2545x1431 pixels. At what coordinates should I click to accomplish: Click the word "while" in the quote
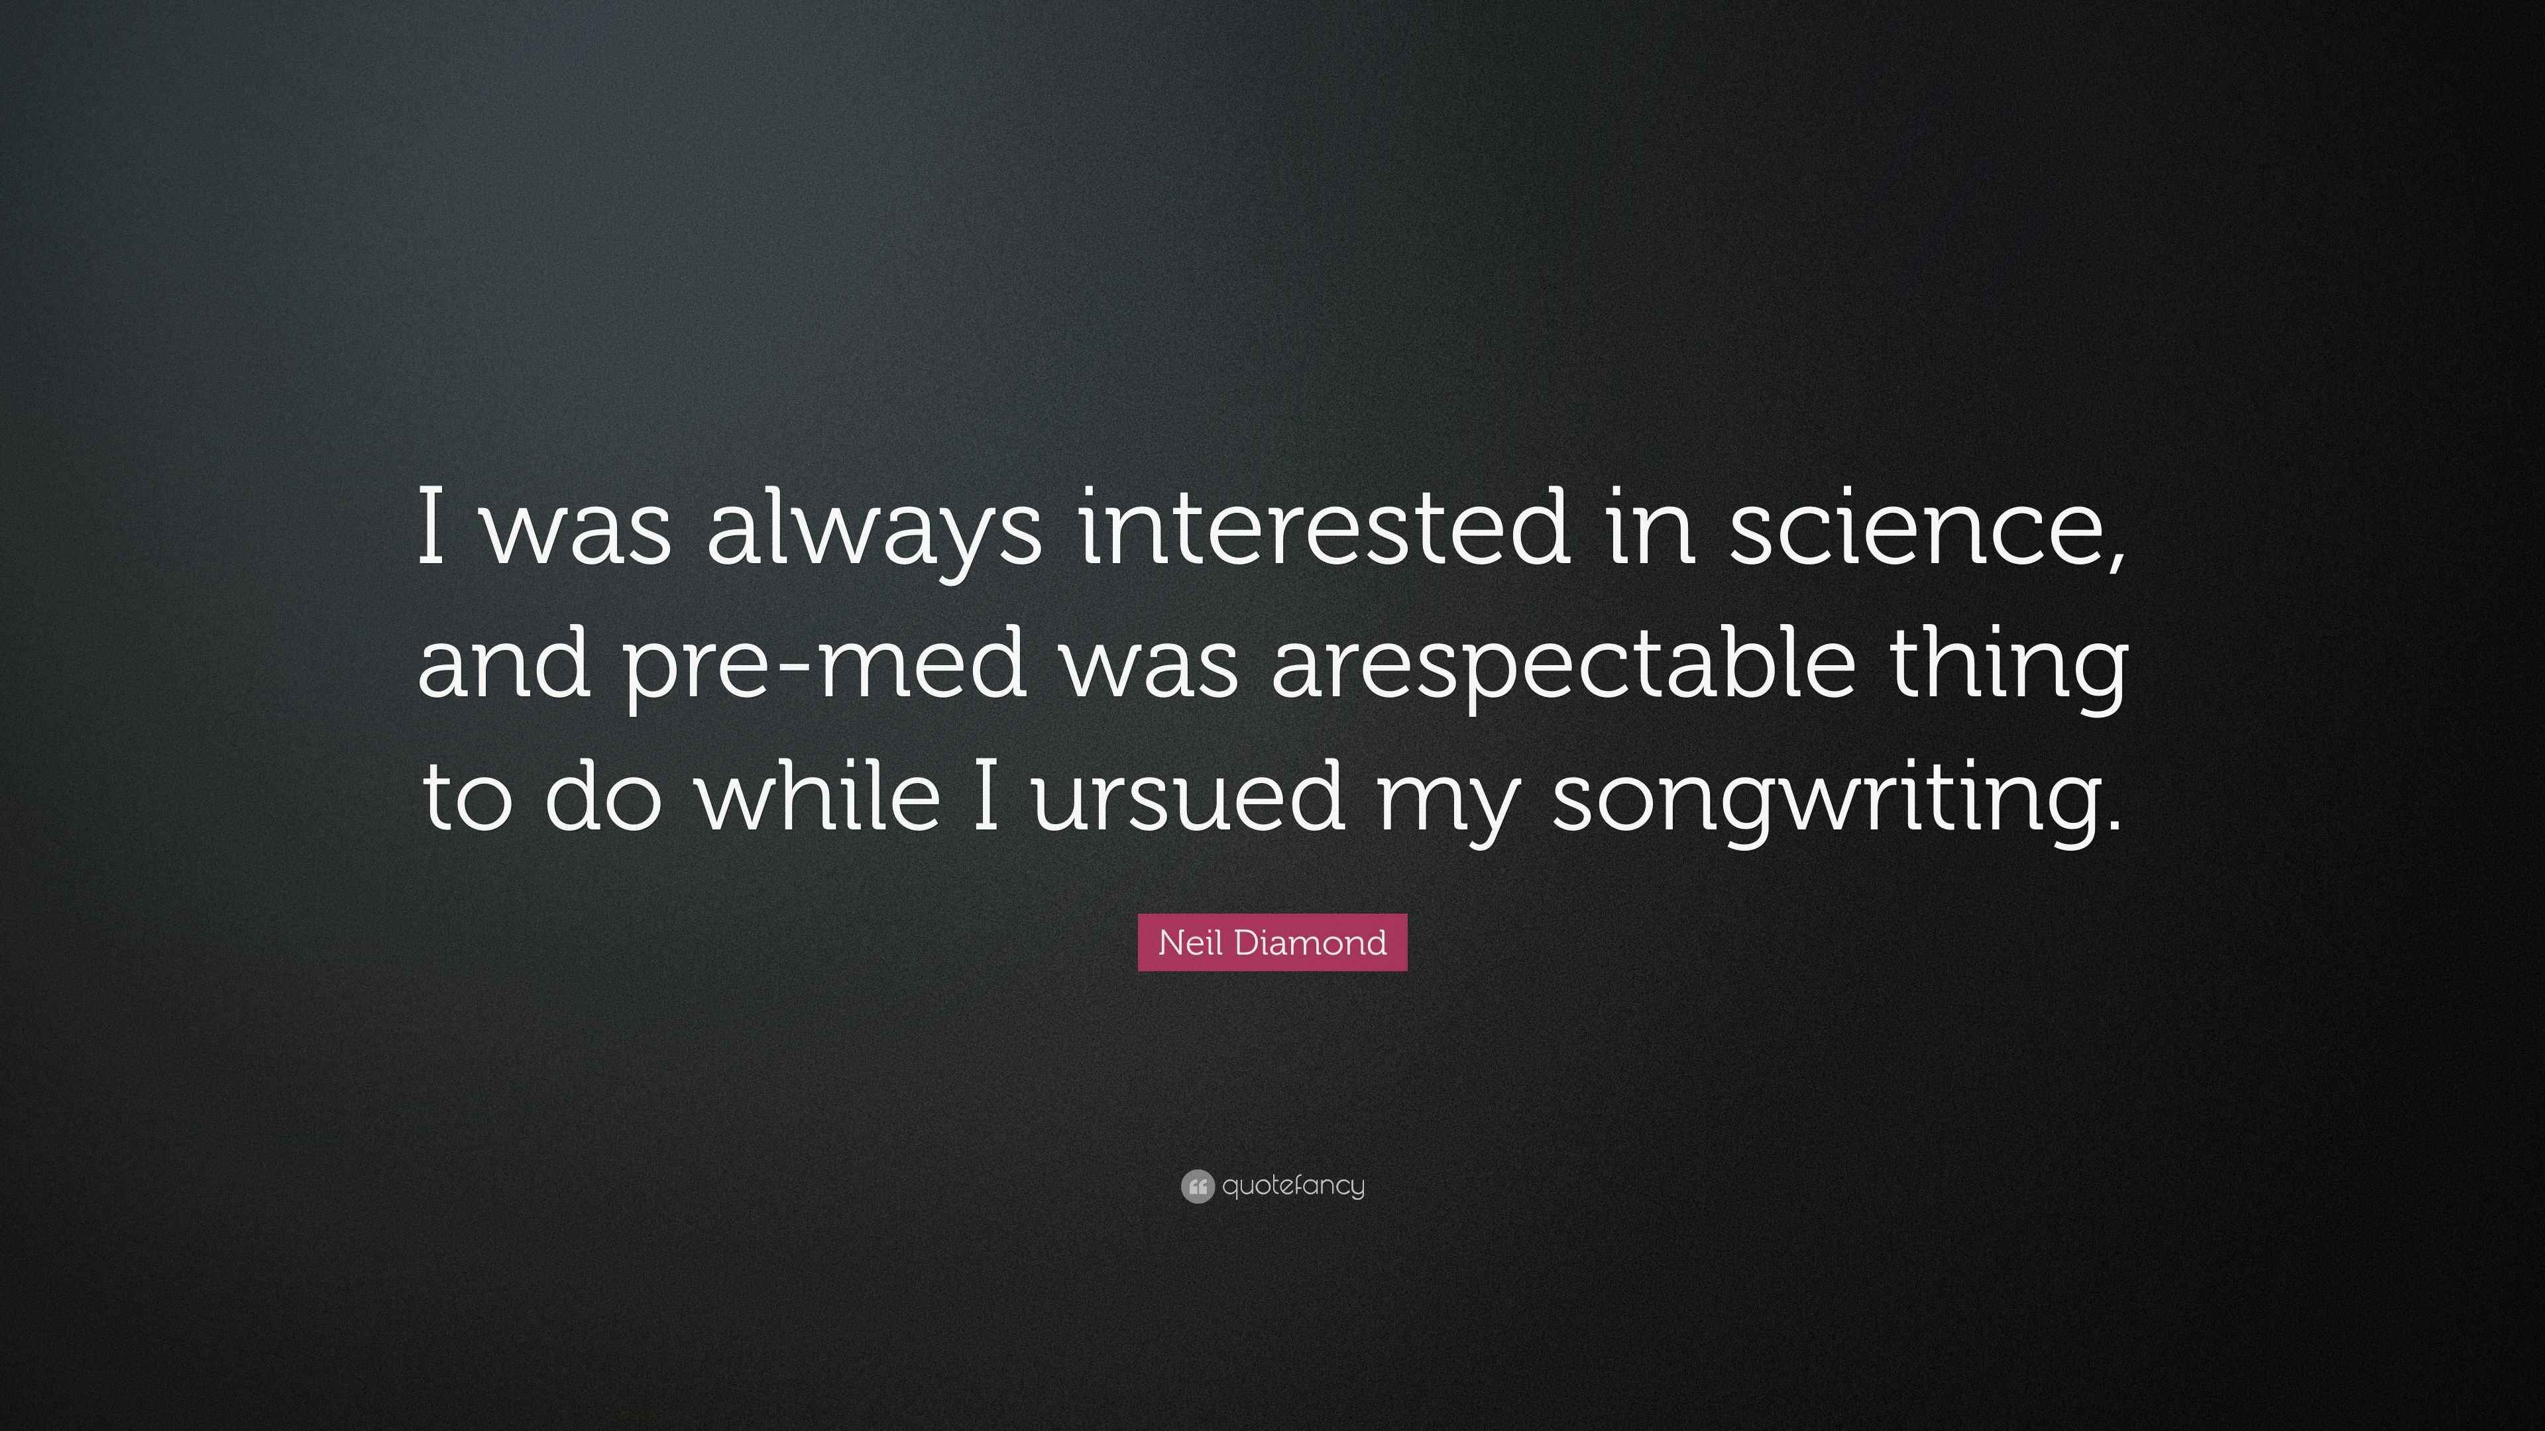click(x=820, y=793)
